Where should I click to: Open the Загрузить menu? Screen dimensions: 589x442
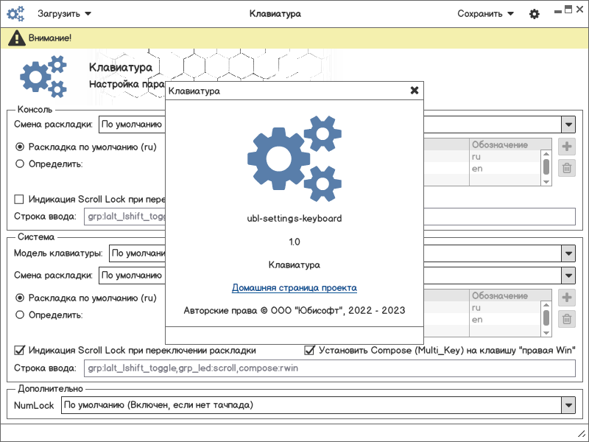pyautogui.click(x=64, y=14)
